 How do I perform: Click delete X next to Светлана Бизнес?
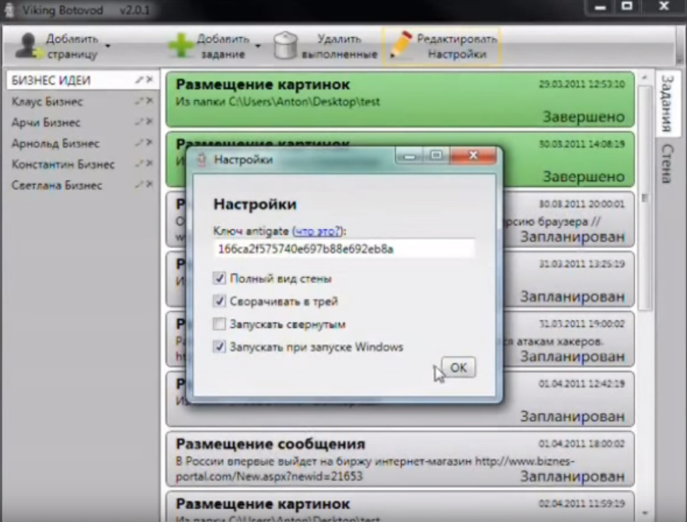coord(149,185)
